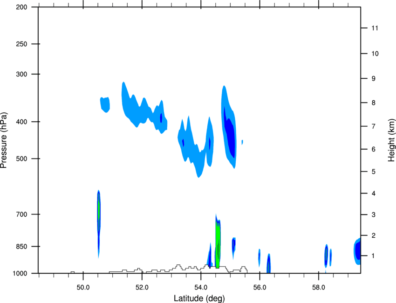Screen dimensions: 396x303
Task: Click the Latitude (deg) axis title
Action: click(199, 298)
